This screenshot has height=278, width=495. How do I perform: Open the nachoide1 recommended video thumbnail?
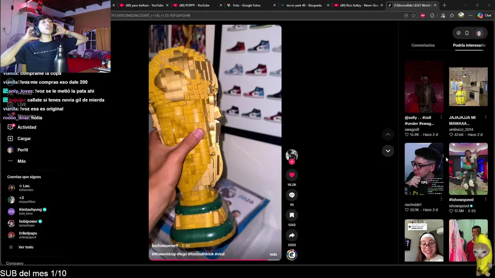[x=424, y=169]
